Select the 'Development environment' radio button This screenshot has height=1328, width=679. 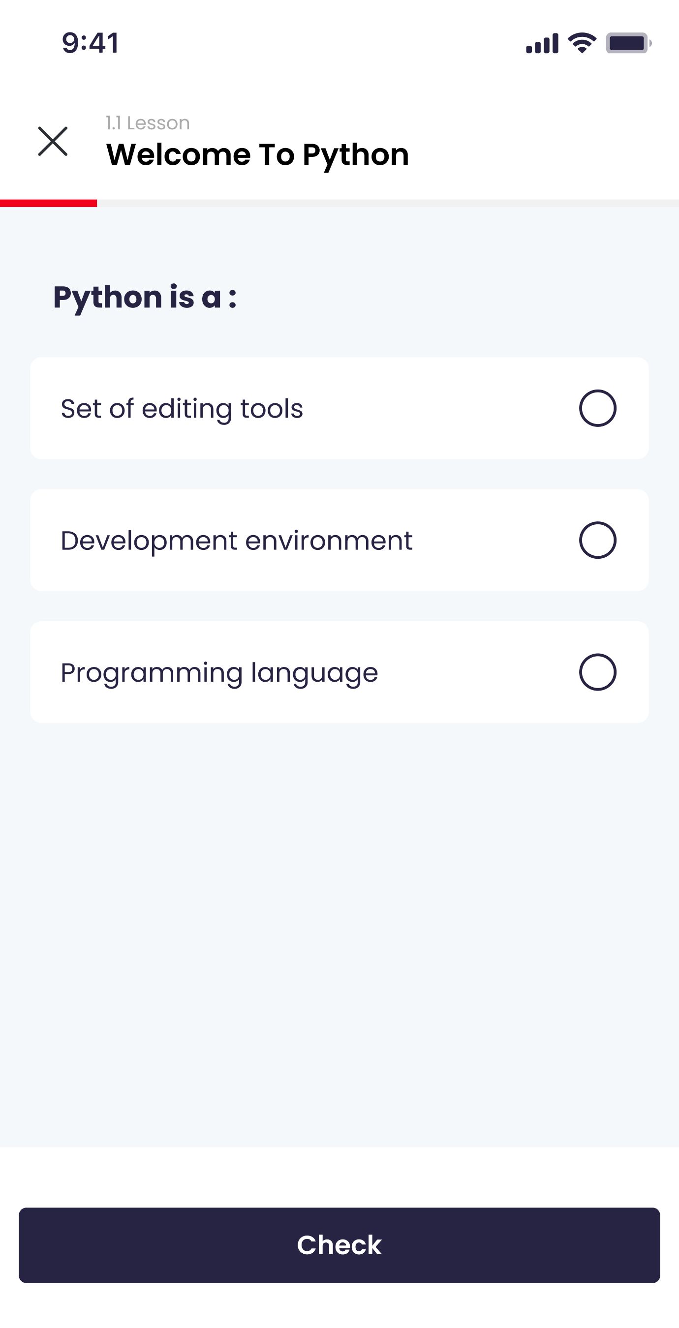pyautogui.click(x=597, y=540)
